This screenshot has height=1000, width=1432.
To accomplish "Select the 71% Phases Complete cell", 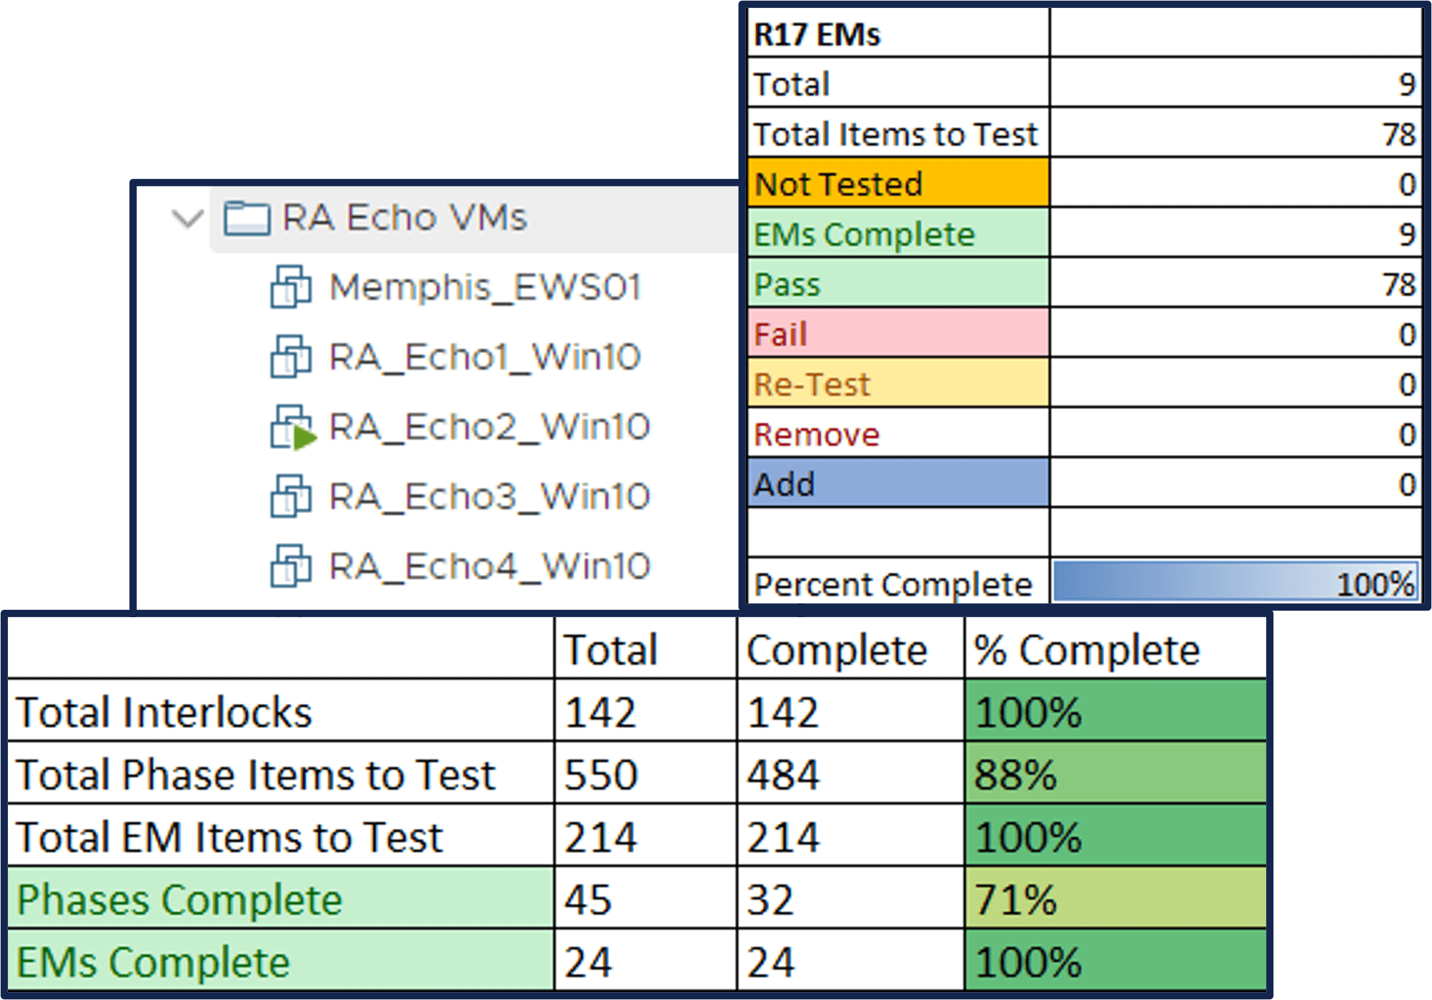I will click(x=1115, y=899).
